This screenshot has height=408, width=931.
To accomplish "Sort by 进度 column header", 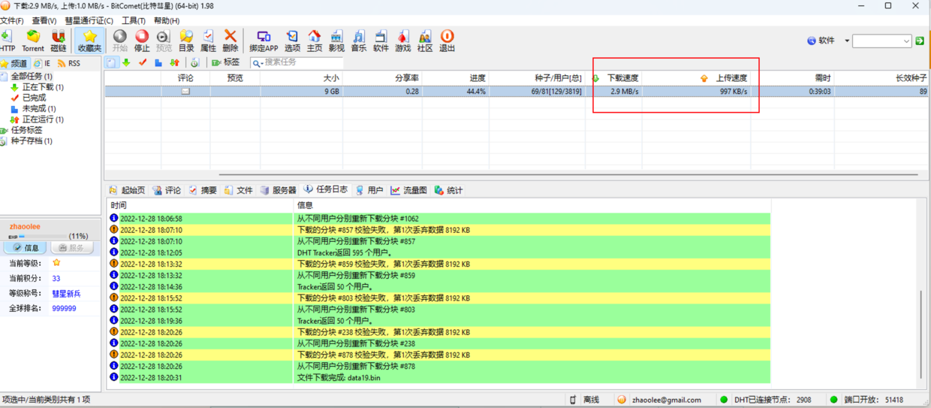I will point(456,77).
